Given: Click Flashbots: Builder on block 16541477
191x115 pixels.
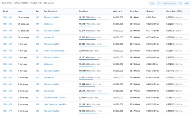Looking at the screenshot, I should point(52,111).
